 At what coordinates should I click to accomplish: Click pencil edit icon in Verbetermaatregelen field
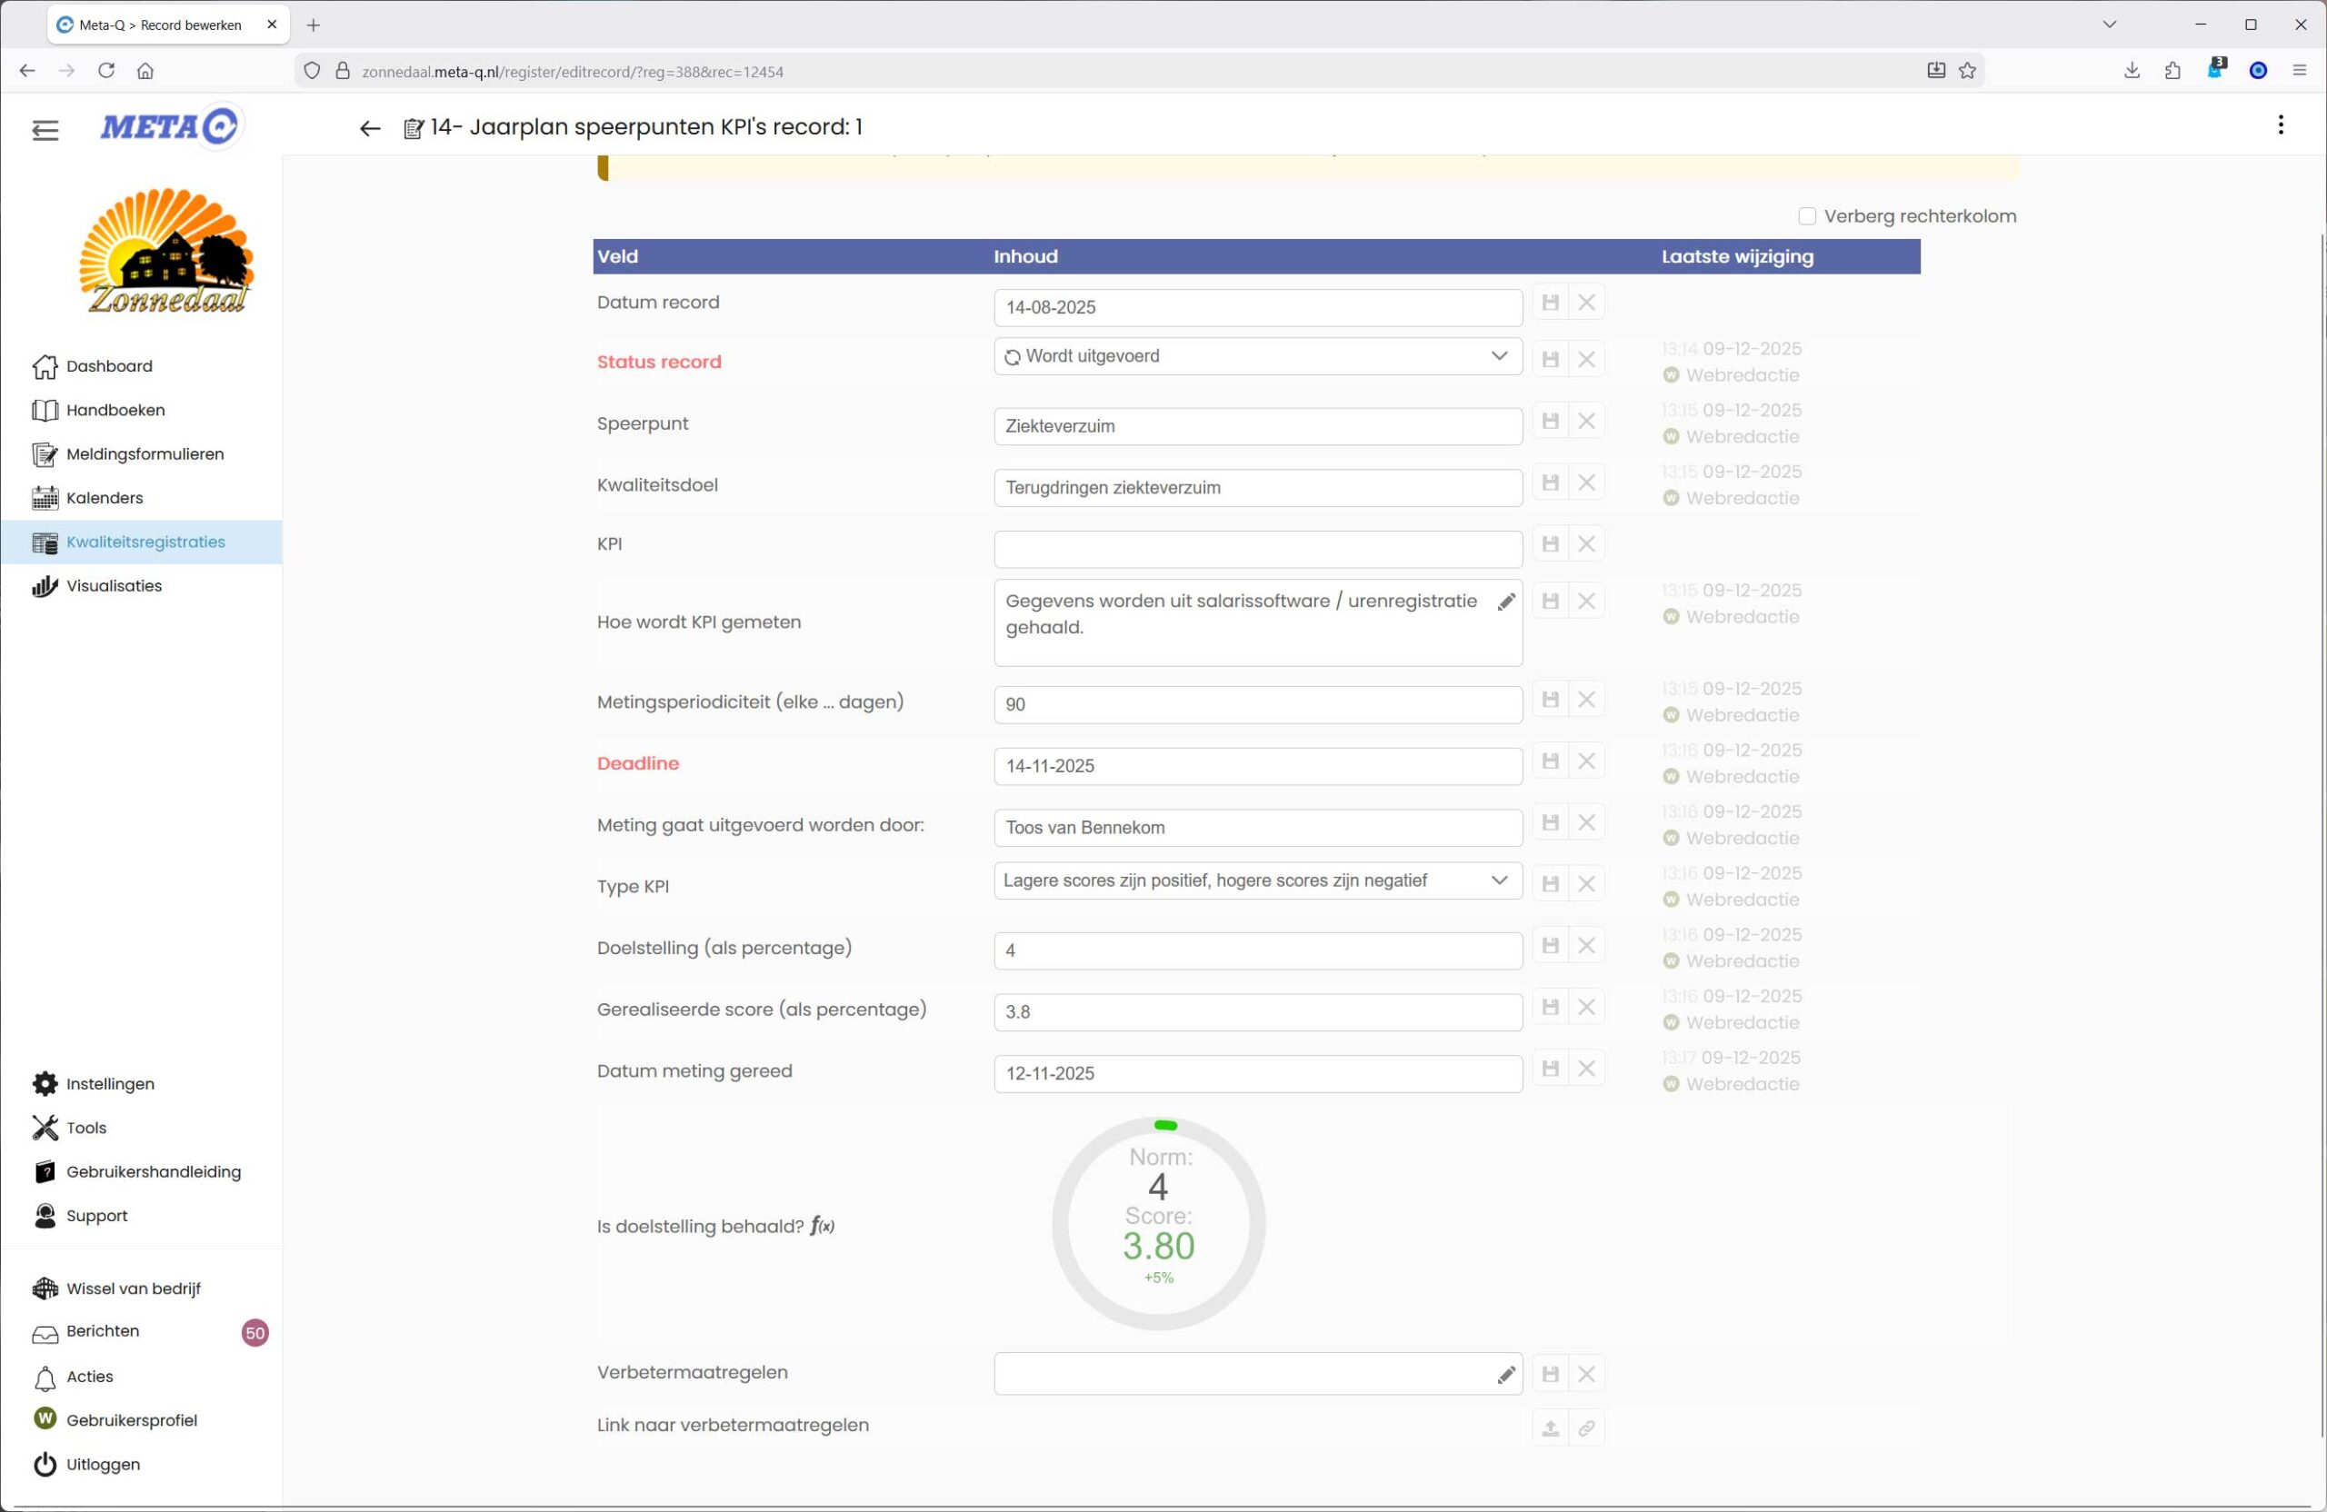[1505, 1375]
